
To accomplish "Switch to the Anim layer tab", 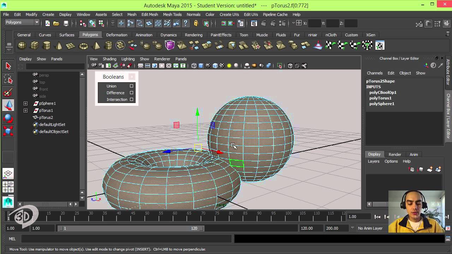I will [414, 155].
